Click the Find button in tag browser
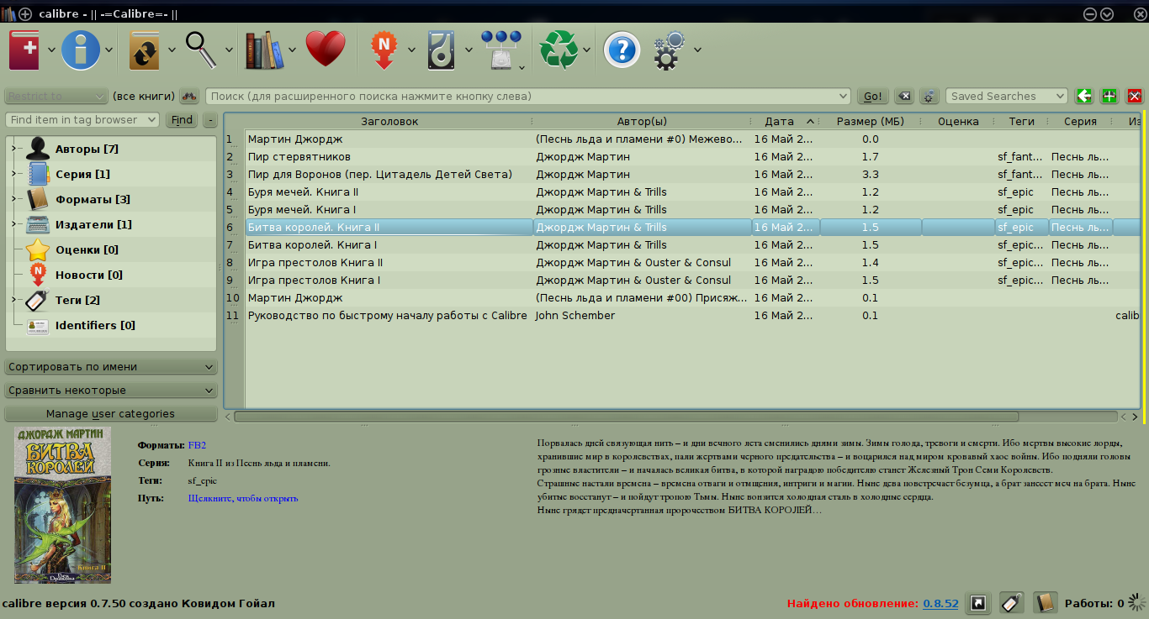1149x619 pixels. coord(183,120)
